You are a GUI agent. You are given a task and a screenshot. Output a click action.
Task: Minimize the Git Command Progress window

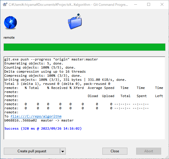(x=136, y=5)
